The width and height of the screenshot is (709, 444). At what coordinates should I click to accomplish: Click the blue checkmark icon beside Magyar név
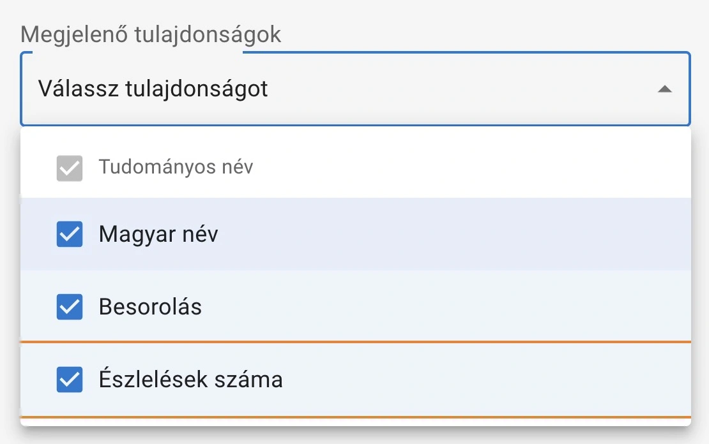tap(70, 234)
